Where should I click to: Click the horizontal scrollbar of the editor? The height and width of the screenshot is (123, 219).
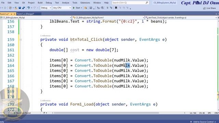click(x=106, y=113)
